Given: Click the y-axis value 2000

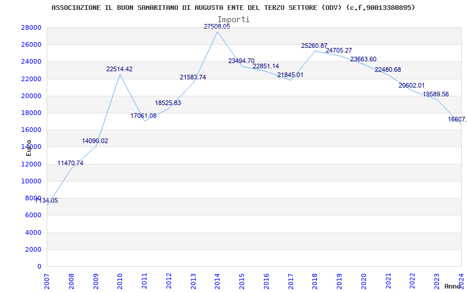Looking at the screenshot, I should [x=33, y=249].
